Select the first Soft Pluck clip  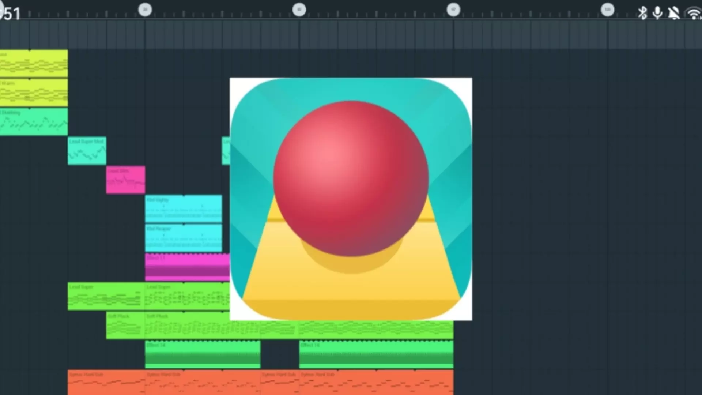click(x=125, y=326)
